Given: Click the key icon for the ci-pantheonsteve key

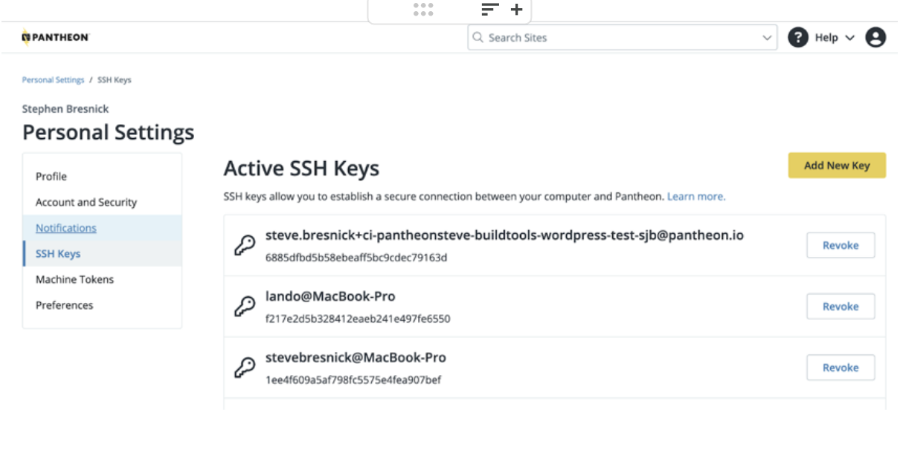Looking at the screenshot, I should tap(245, 246).
